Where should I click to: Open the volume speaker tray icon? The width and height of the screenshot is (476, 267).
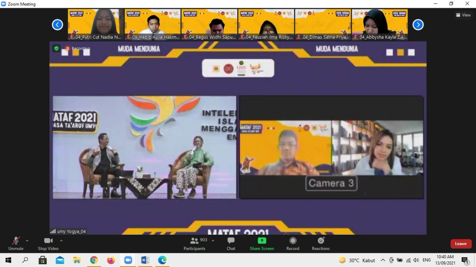(416, 260)
